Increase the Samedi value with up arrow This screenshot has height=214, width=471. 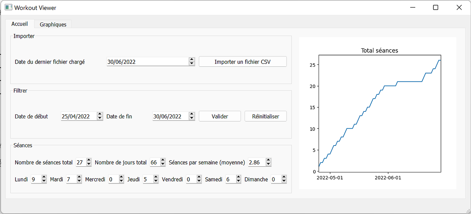(x=239, y=177)
